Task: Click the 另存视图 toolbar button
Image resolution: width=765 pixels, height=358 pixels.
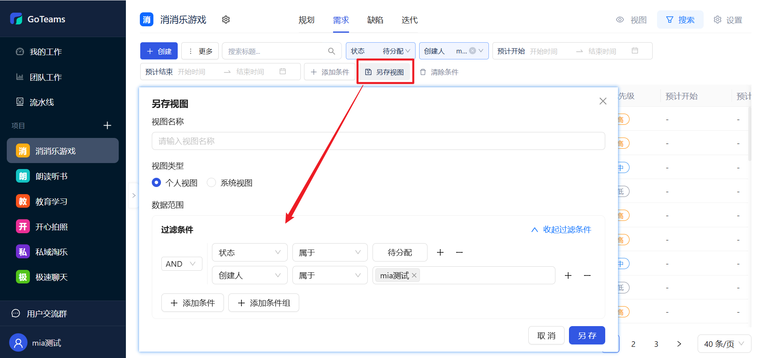Action: click(x=385, y=72)
